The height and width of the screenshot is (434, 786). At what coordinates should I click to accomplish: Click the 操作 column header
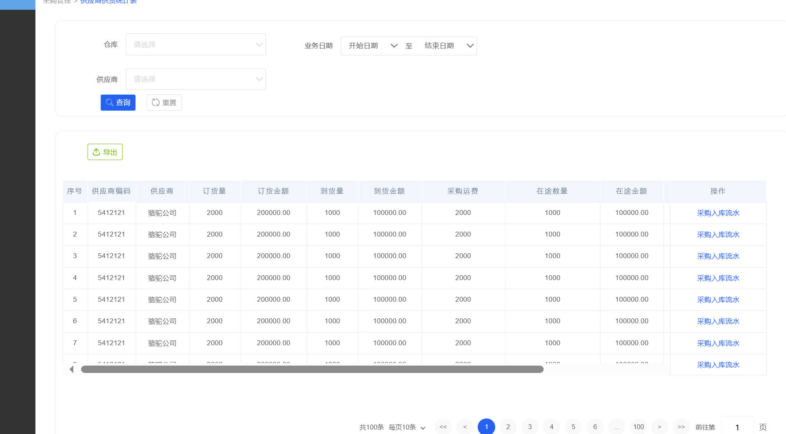pyautogui.click(x=718, y=191)
